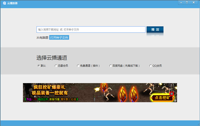Screen dimensions: 200x126
Task: Focus the video download address input field
Action: pyautogui.click(x=91, y=30)
